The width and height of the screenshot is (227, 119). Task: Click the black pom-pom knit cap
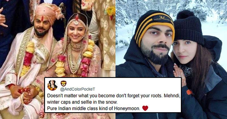(x=189, y=27)
